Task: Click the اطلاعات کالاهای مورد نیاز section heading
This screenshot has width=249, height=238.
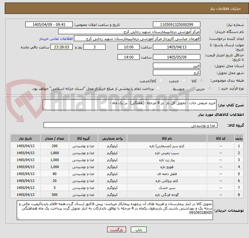Action: coord(221,115)
